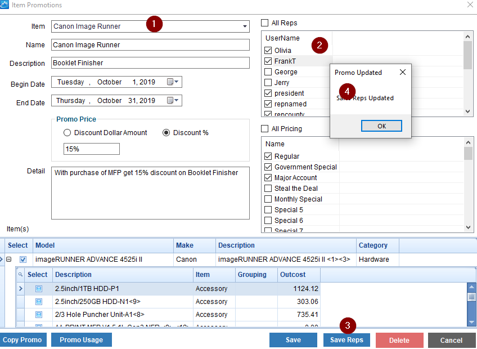Click the Save button
This screenshot has width=477, height=349.
point(293,340)
